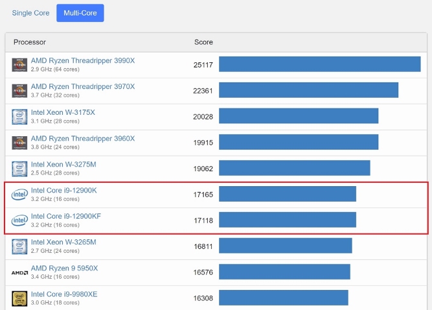Click Xeon chip icon beside W-3175X
The image size is (432, 310).
tap(19, 117)
